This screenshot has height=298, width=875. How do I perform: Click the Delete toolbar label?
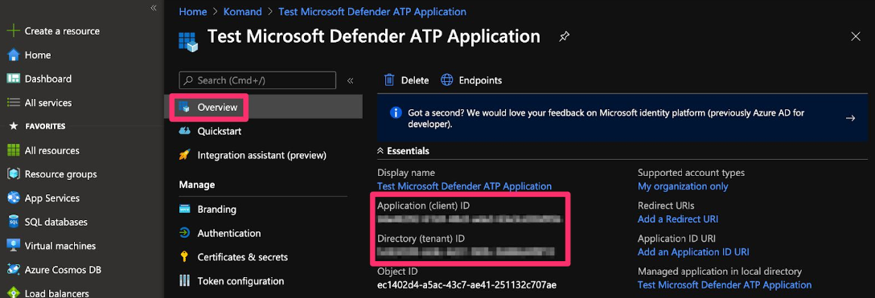(415, 80)
